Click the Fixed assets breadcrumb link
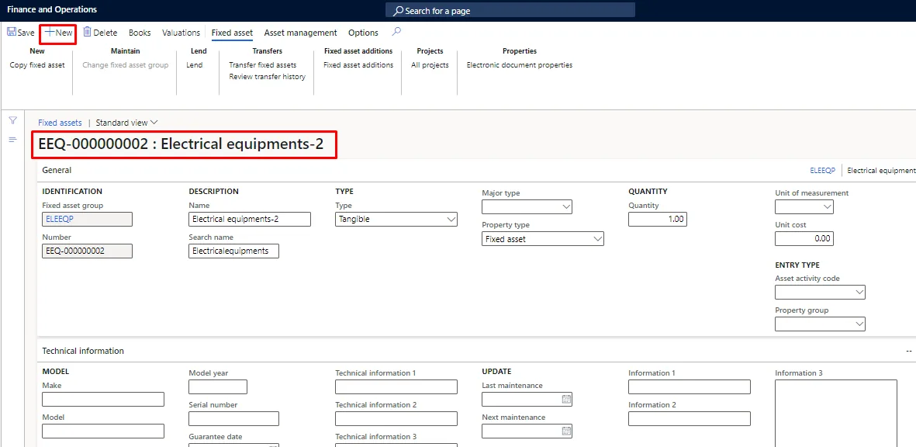916x447 pixels. [x=60, y=123]
